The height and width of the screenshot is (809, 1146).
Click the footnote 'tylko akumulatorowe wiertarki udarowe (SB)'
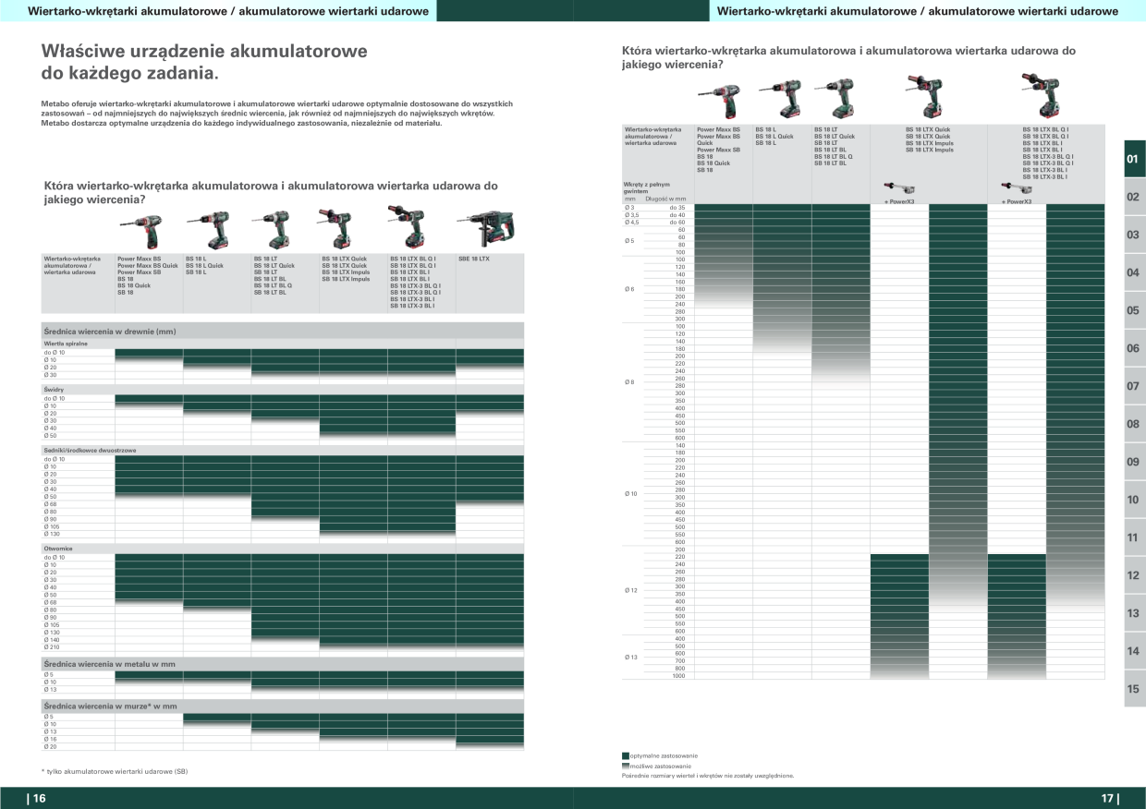click(116, 770)
